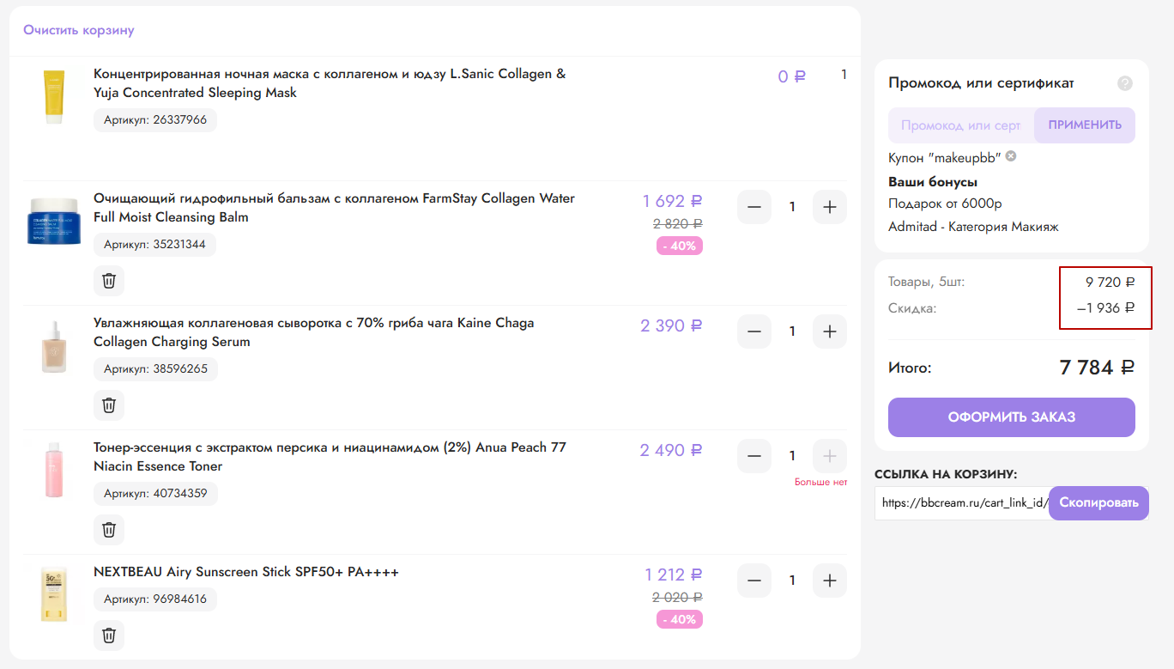This screenshot has width=1174, height=669.
Task: Click trash icon for Anua Peach Toner
Action: click(109, 530)
